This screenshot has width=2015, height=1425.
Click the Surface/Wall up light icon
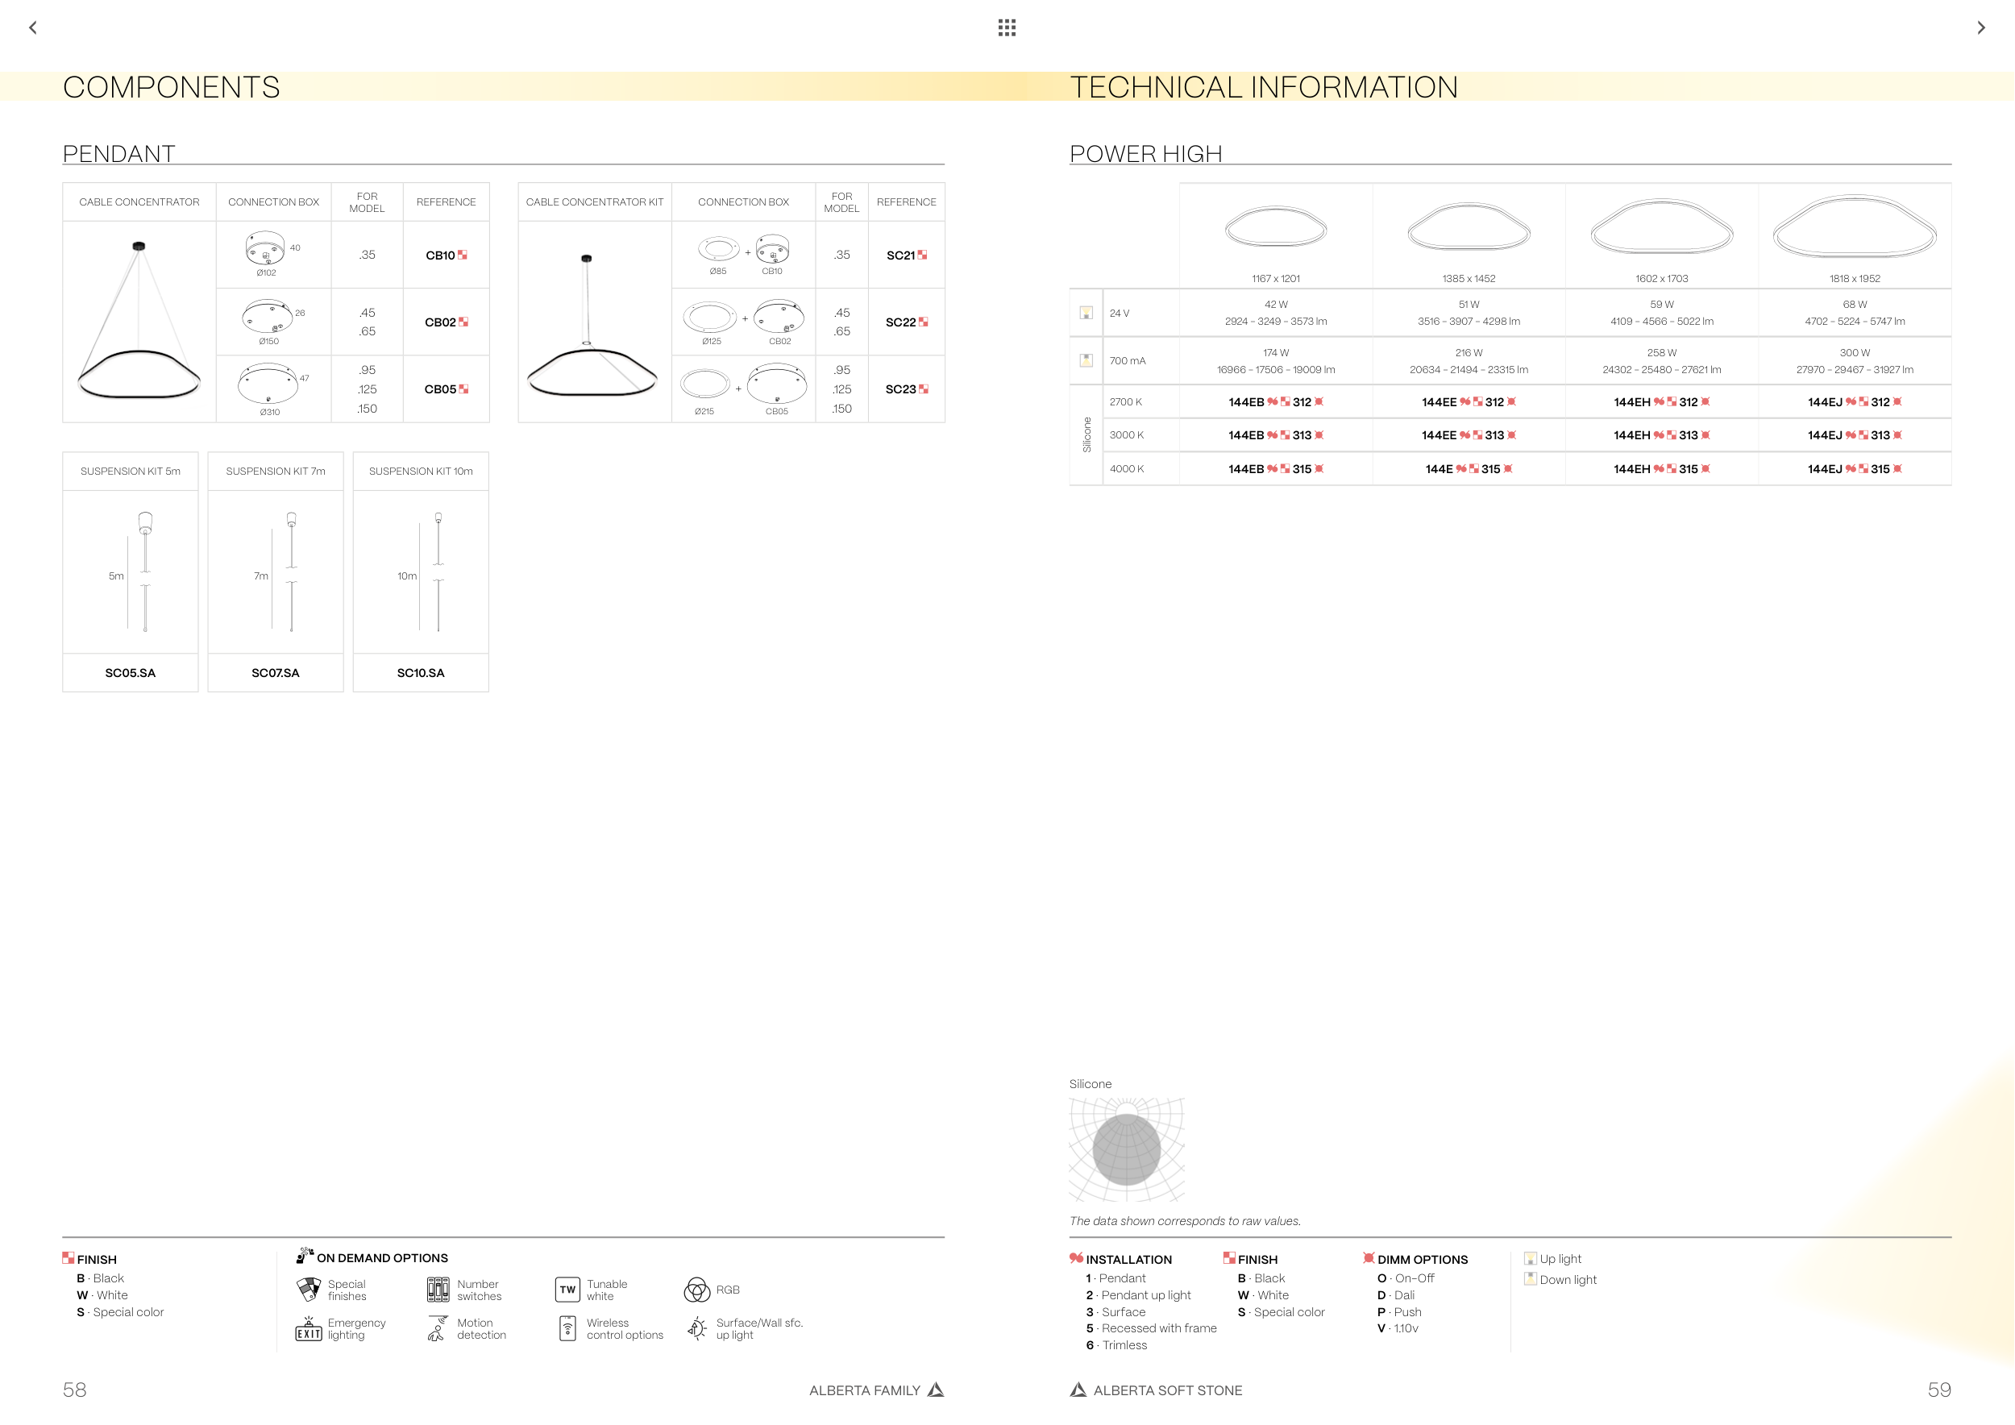click(x=697, y=1329)
